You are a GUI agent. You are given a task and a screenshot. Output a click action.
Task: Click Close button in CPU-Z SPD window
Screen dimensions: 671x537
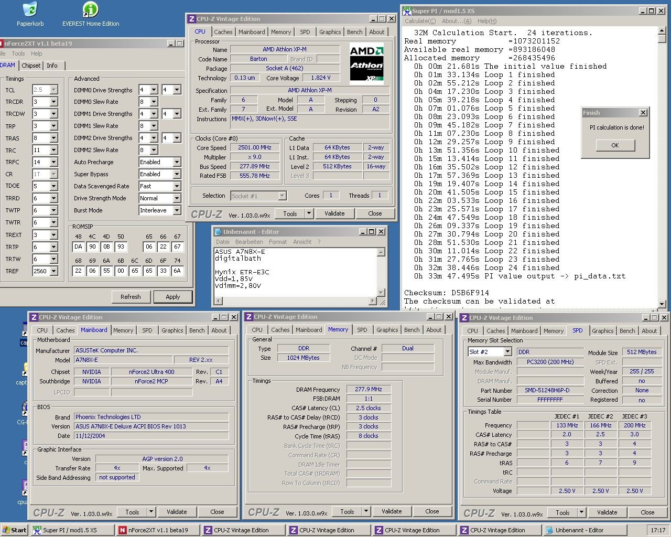point(647,512)
